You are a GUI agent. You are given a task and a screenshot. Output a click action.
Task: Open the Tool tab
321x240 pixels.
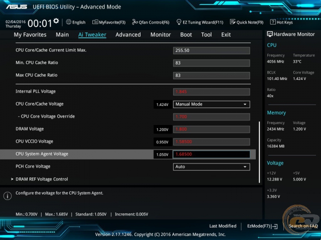pyautogui.click(x=206, y=34)
